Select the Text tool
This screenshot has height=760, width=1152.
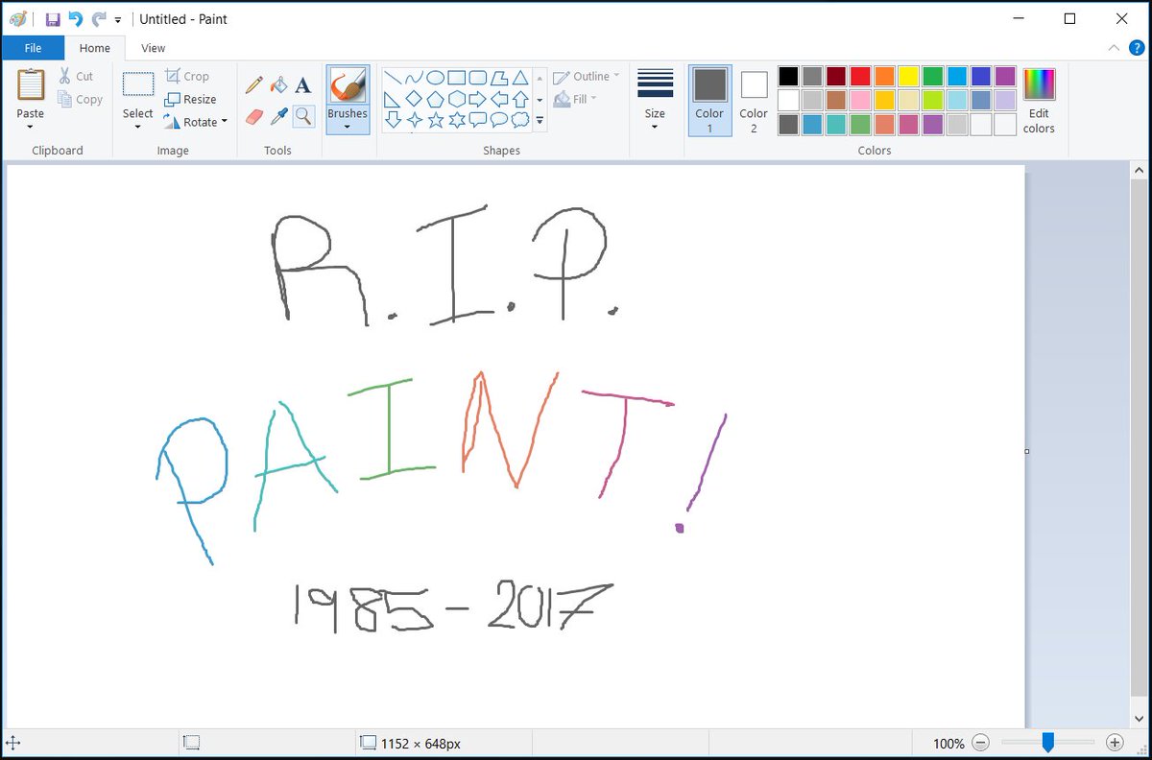click(302, 84)
